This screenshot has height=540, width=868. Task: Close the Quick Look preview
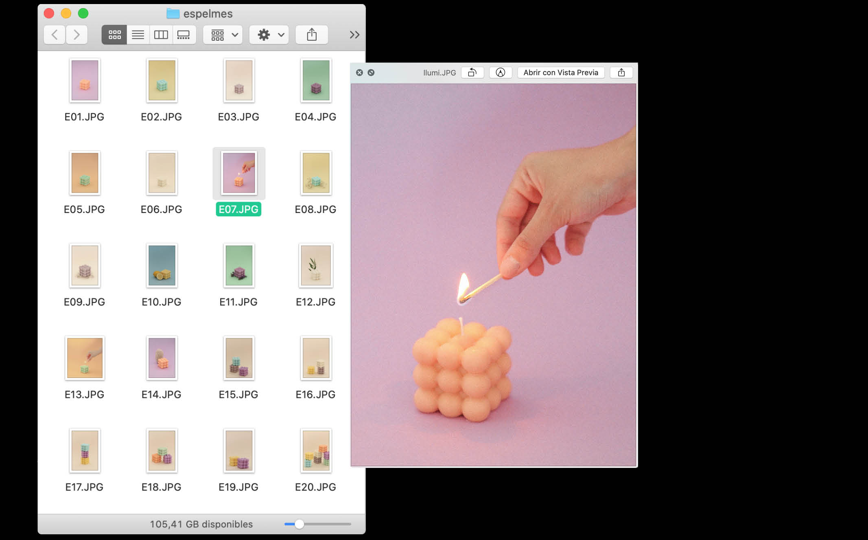point(359,72)
